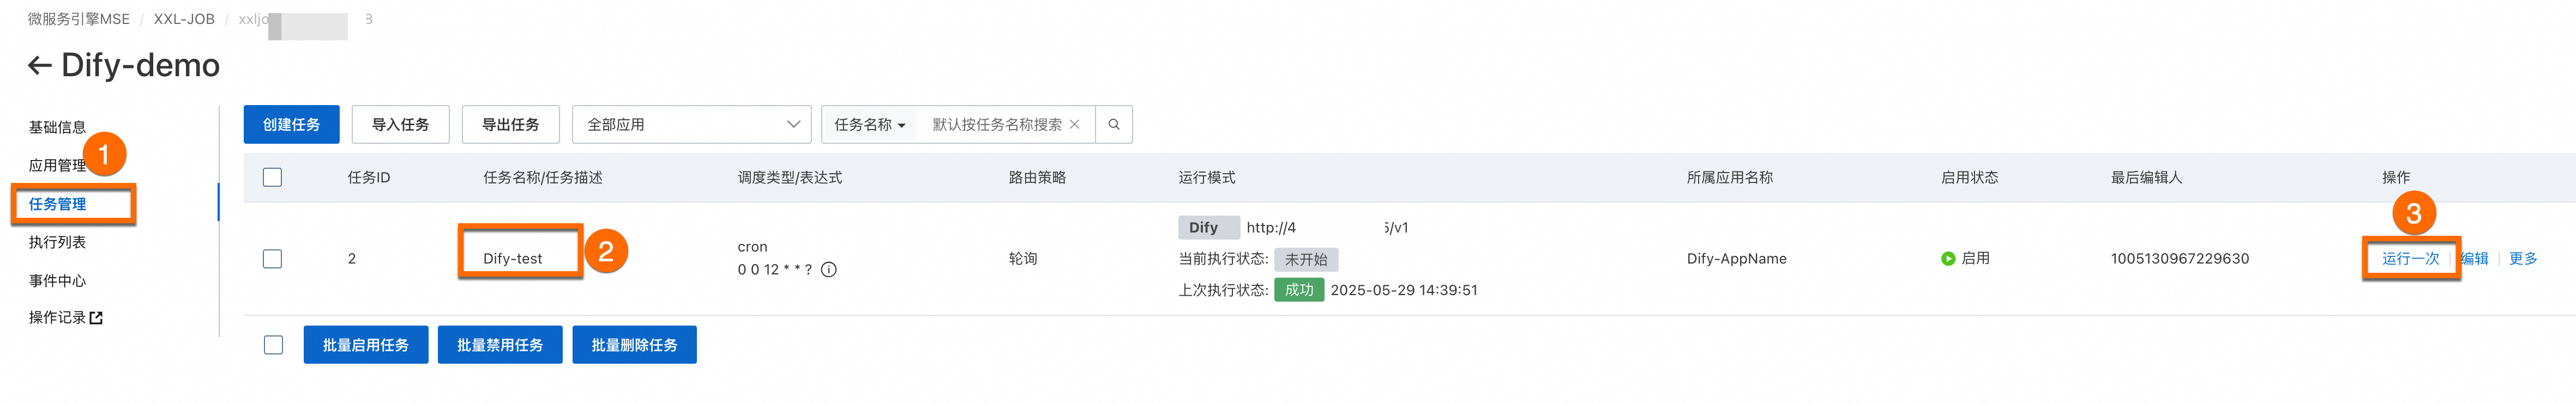Tick the select-all checkbox in table header

point(272,177)
